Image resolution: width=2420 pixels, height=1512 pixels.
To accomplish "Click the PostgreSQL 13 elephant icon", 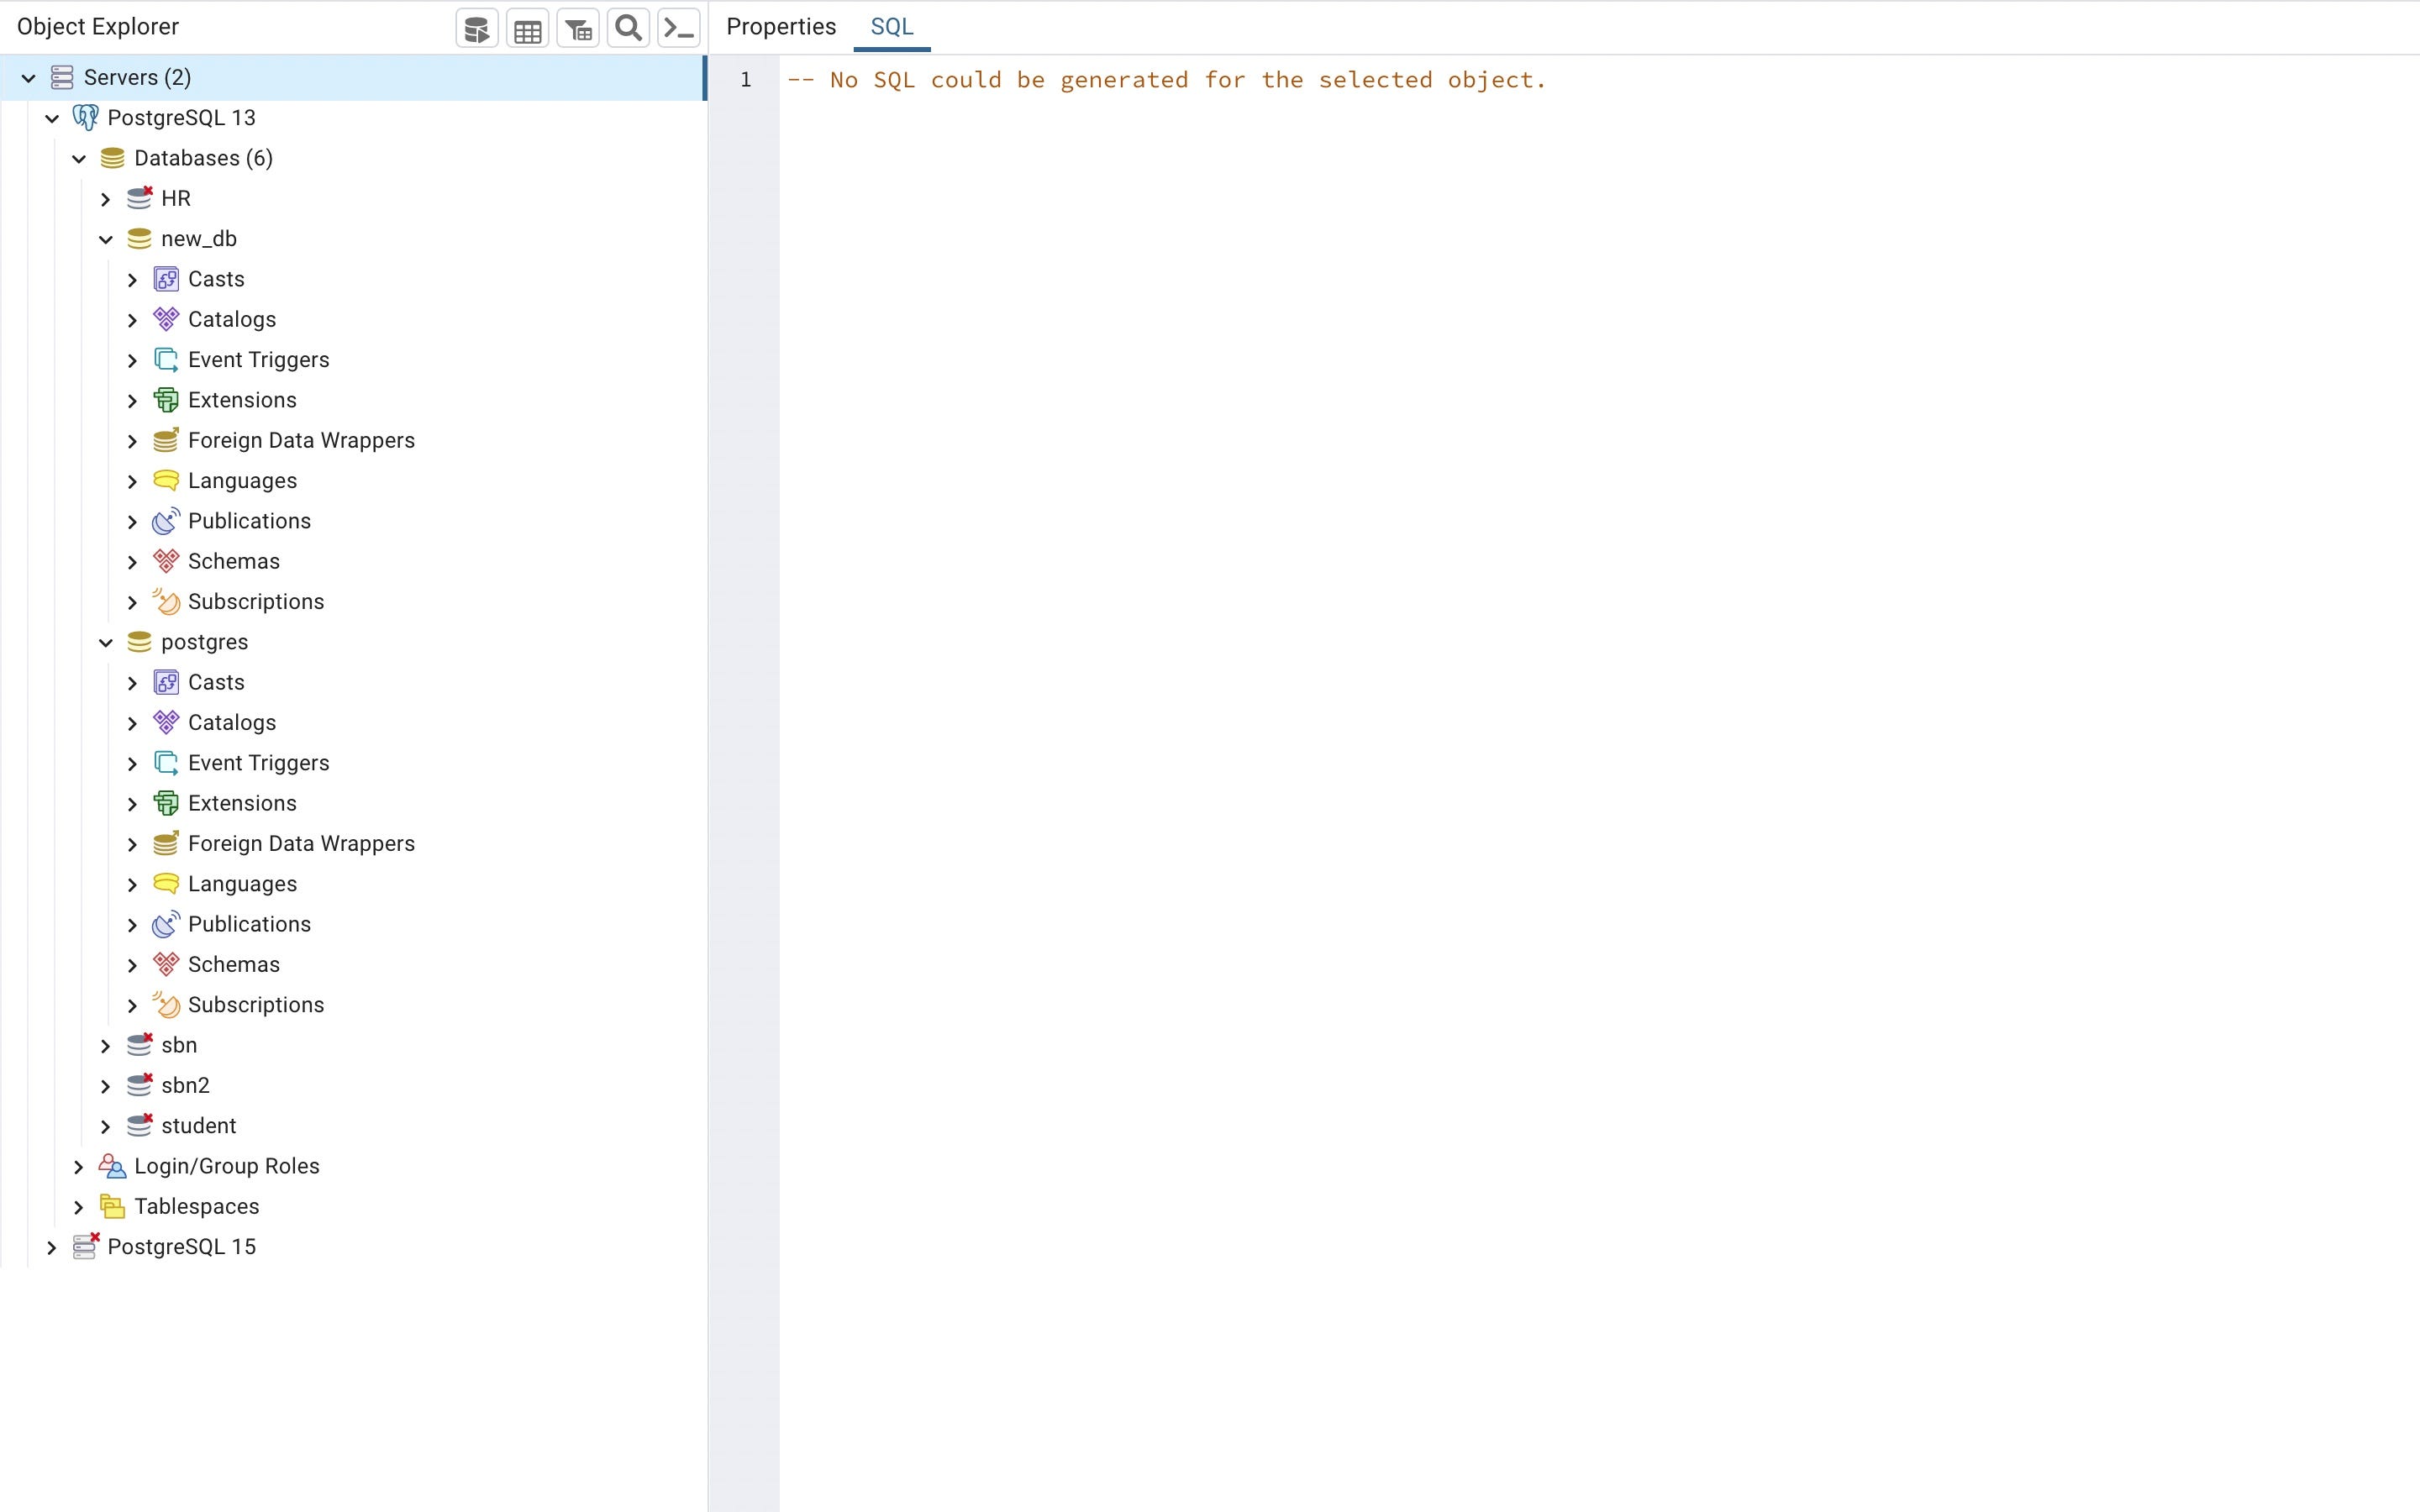I will pos(86,118).
